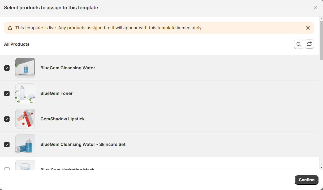The height and width of the screenshot is (190, 323).
Task: Dismiss the live template warning banner
Action: [308, 28]
